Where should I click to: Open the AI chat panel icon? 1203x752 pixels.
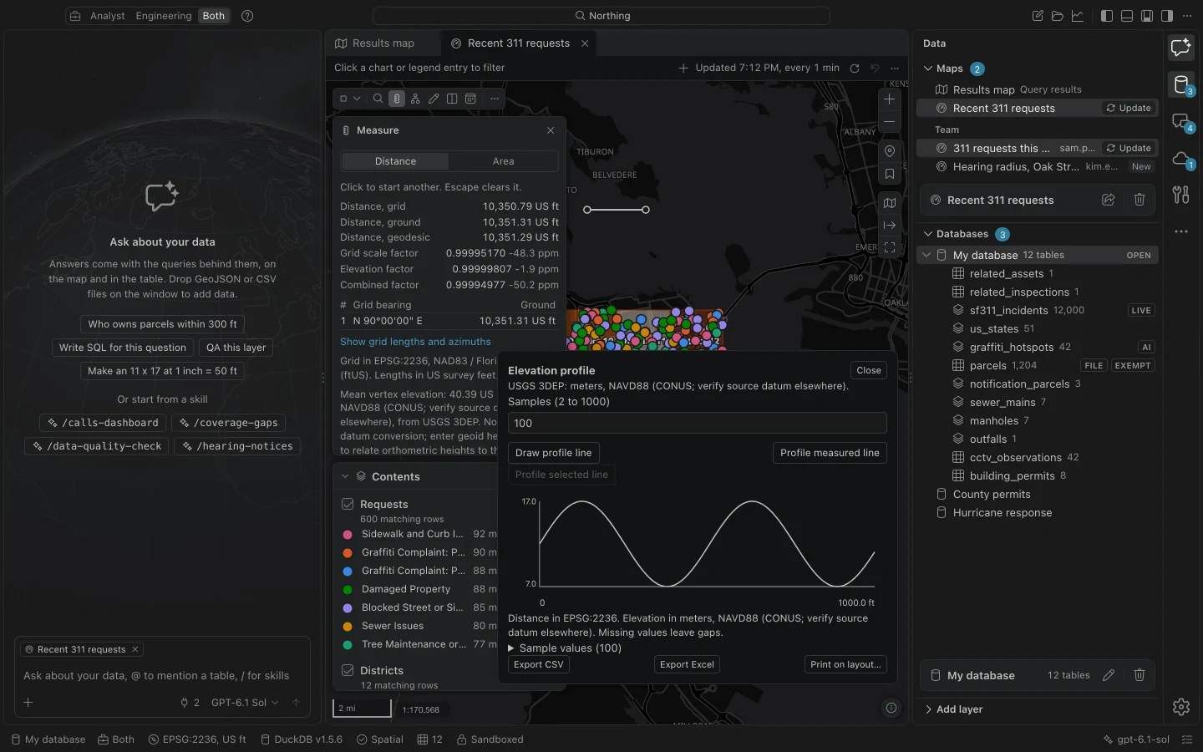1180,48
